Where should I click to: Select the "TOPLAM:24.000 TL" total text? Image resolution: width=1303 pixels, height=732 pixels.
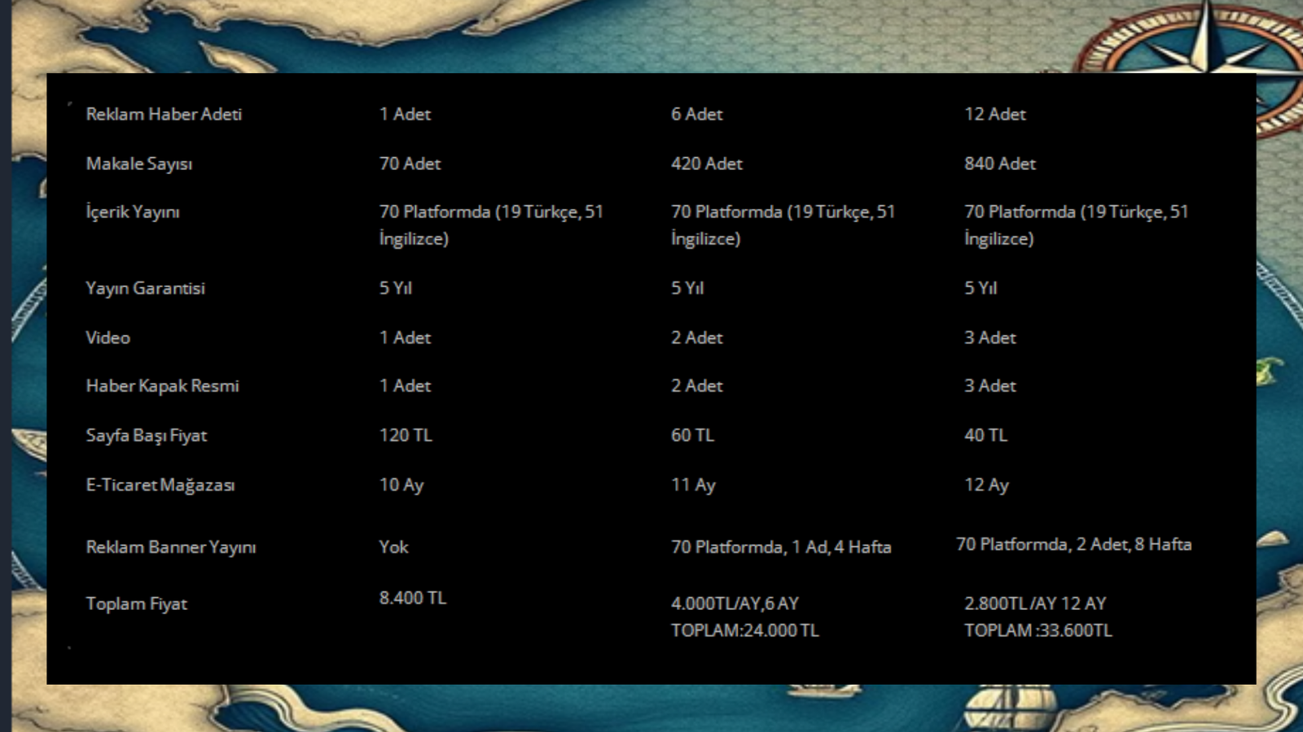coord(744,630)
